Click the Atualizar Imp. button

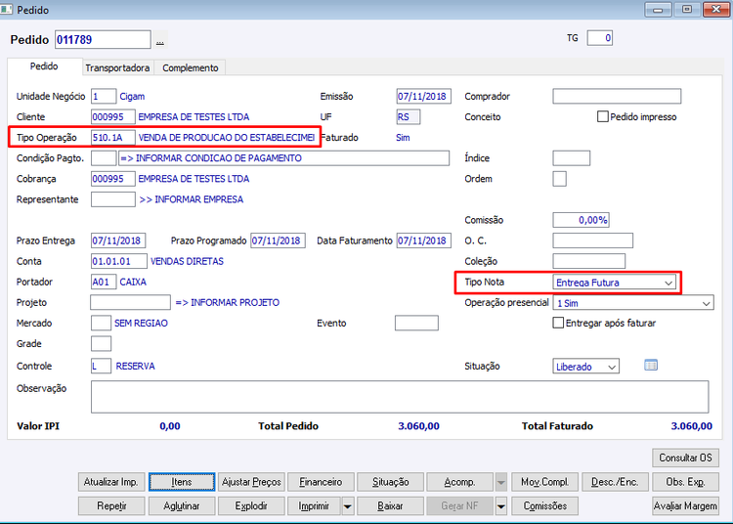[111, 482]
